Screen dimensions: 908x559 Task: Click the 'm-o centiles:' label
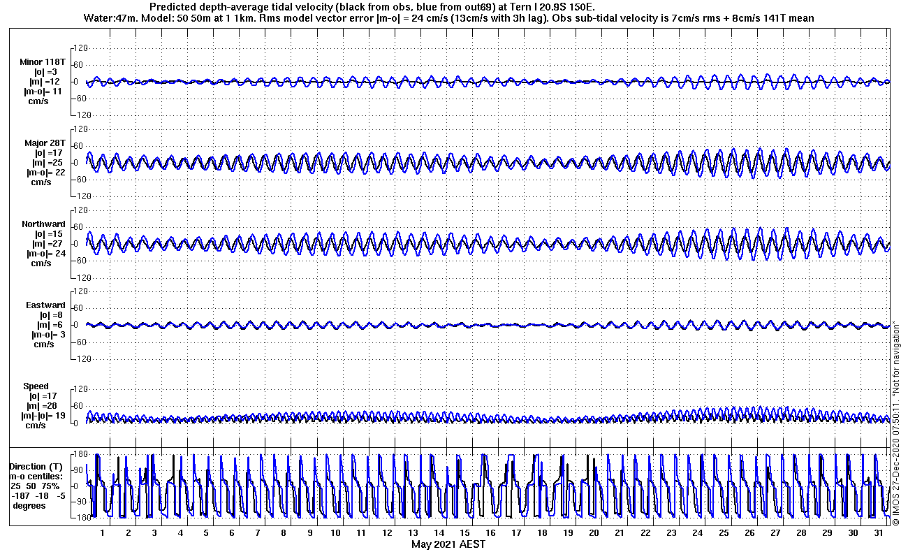click(36, 476)
